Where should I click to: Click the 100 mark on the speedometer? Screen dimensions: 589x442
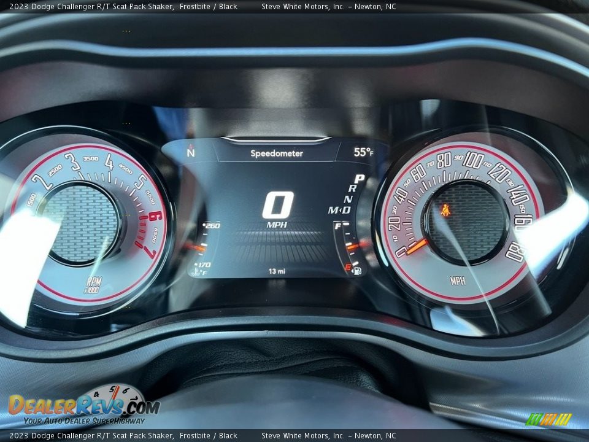[x=473, y=160]
